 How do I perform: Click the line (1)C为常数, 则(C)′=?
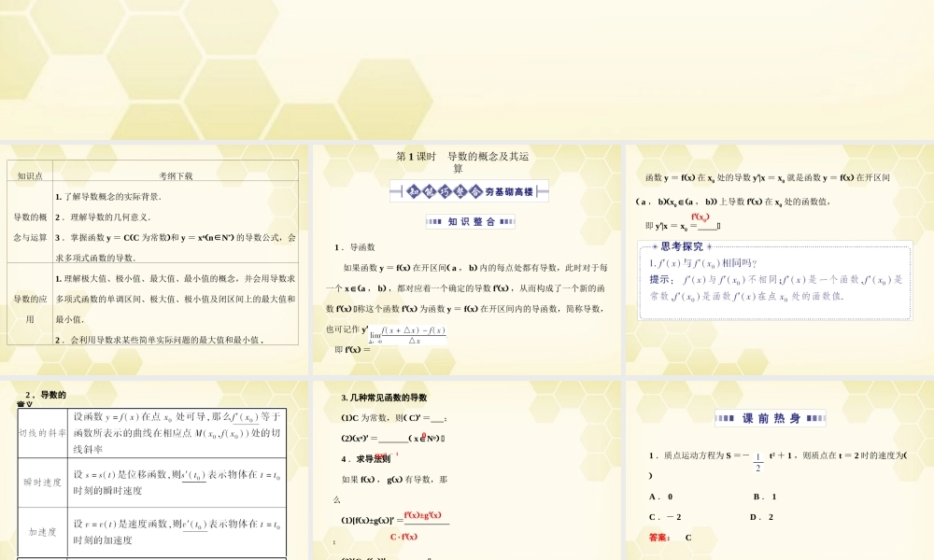tap(394, 418)
